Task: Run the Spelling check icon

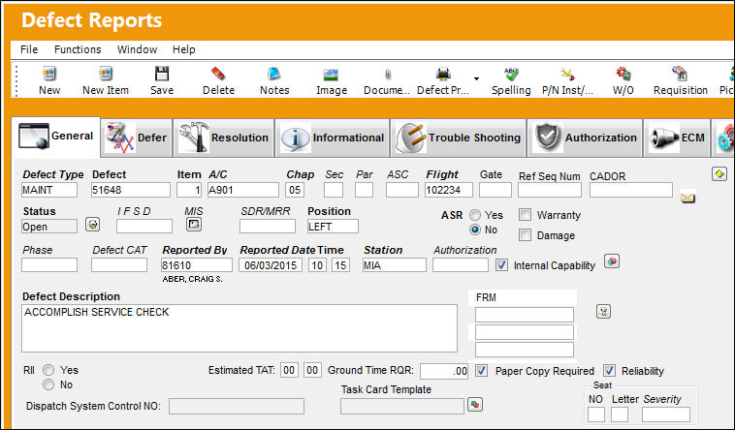Action: click(511, 74)
